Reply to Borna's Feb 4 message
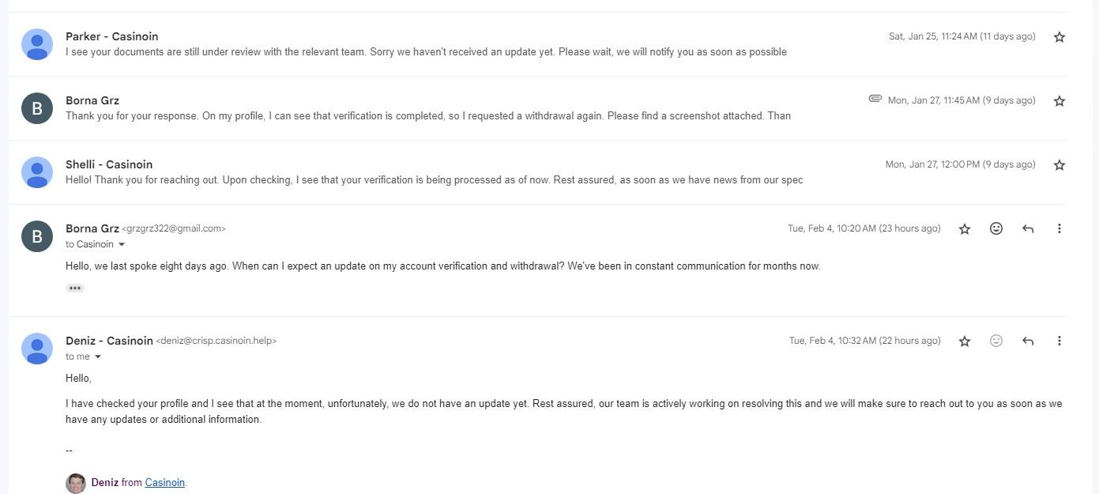 [1028, 229]
